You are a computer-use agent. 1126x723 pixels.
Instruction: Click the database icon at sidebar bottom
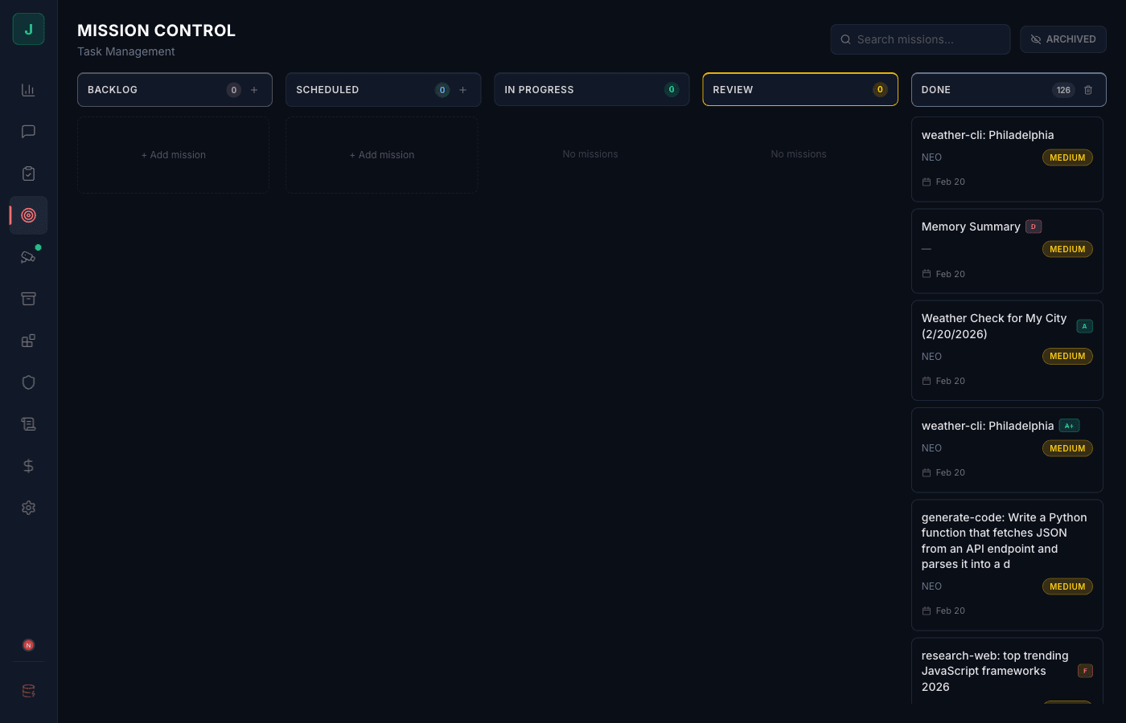[x=28, y=691]
